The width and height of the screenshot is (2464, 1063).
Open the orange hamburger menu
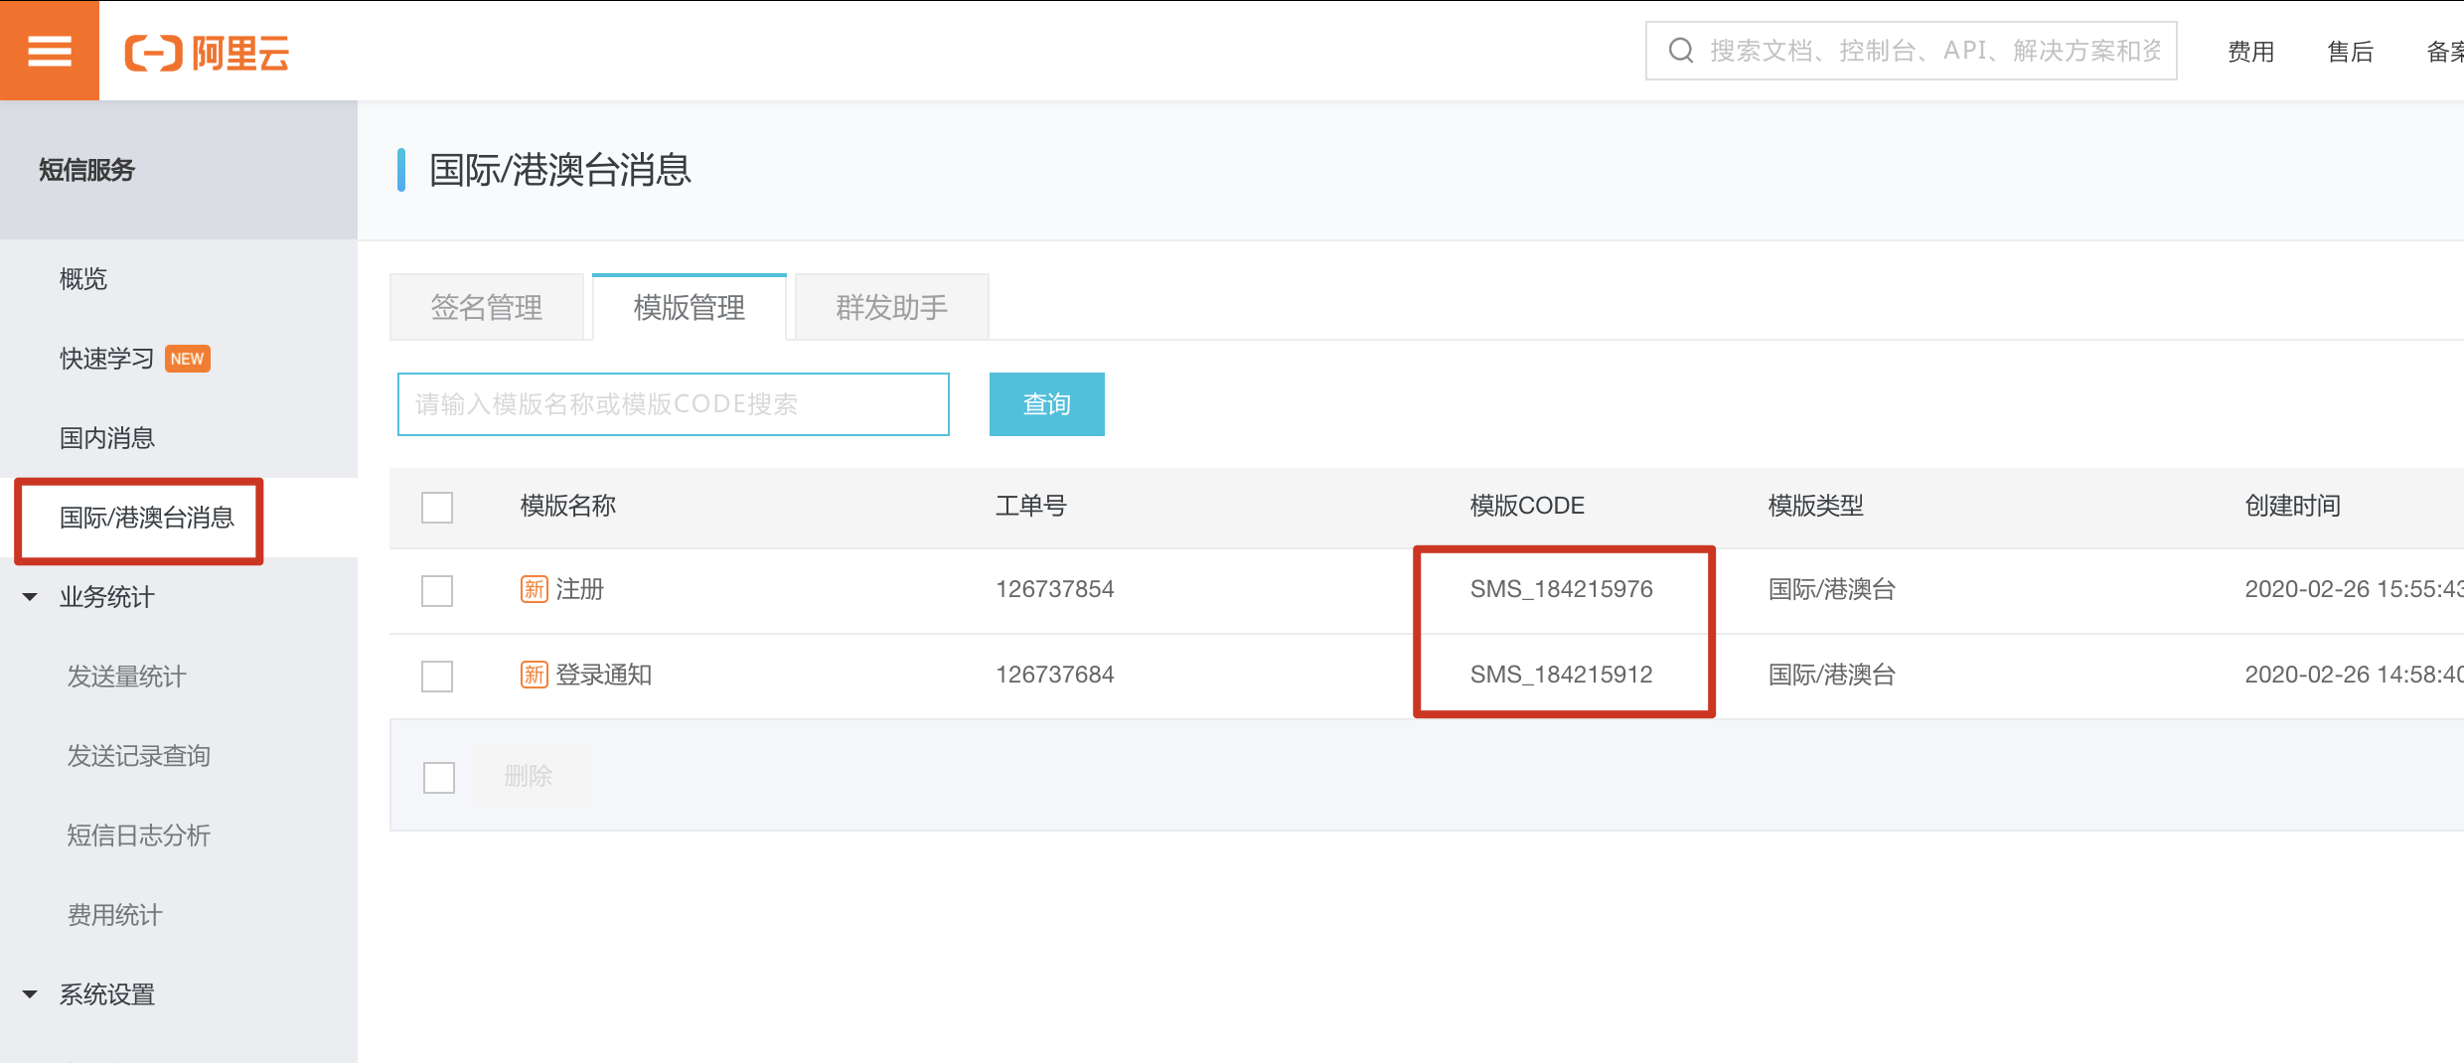pos(49,51)
